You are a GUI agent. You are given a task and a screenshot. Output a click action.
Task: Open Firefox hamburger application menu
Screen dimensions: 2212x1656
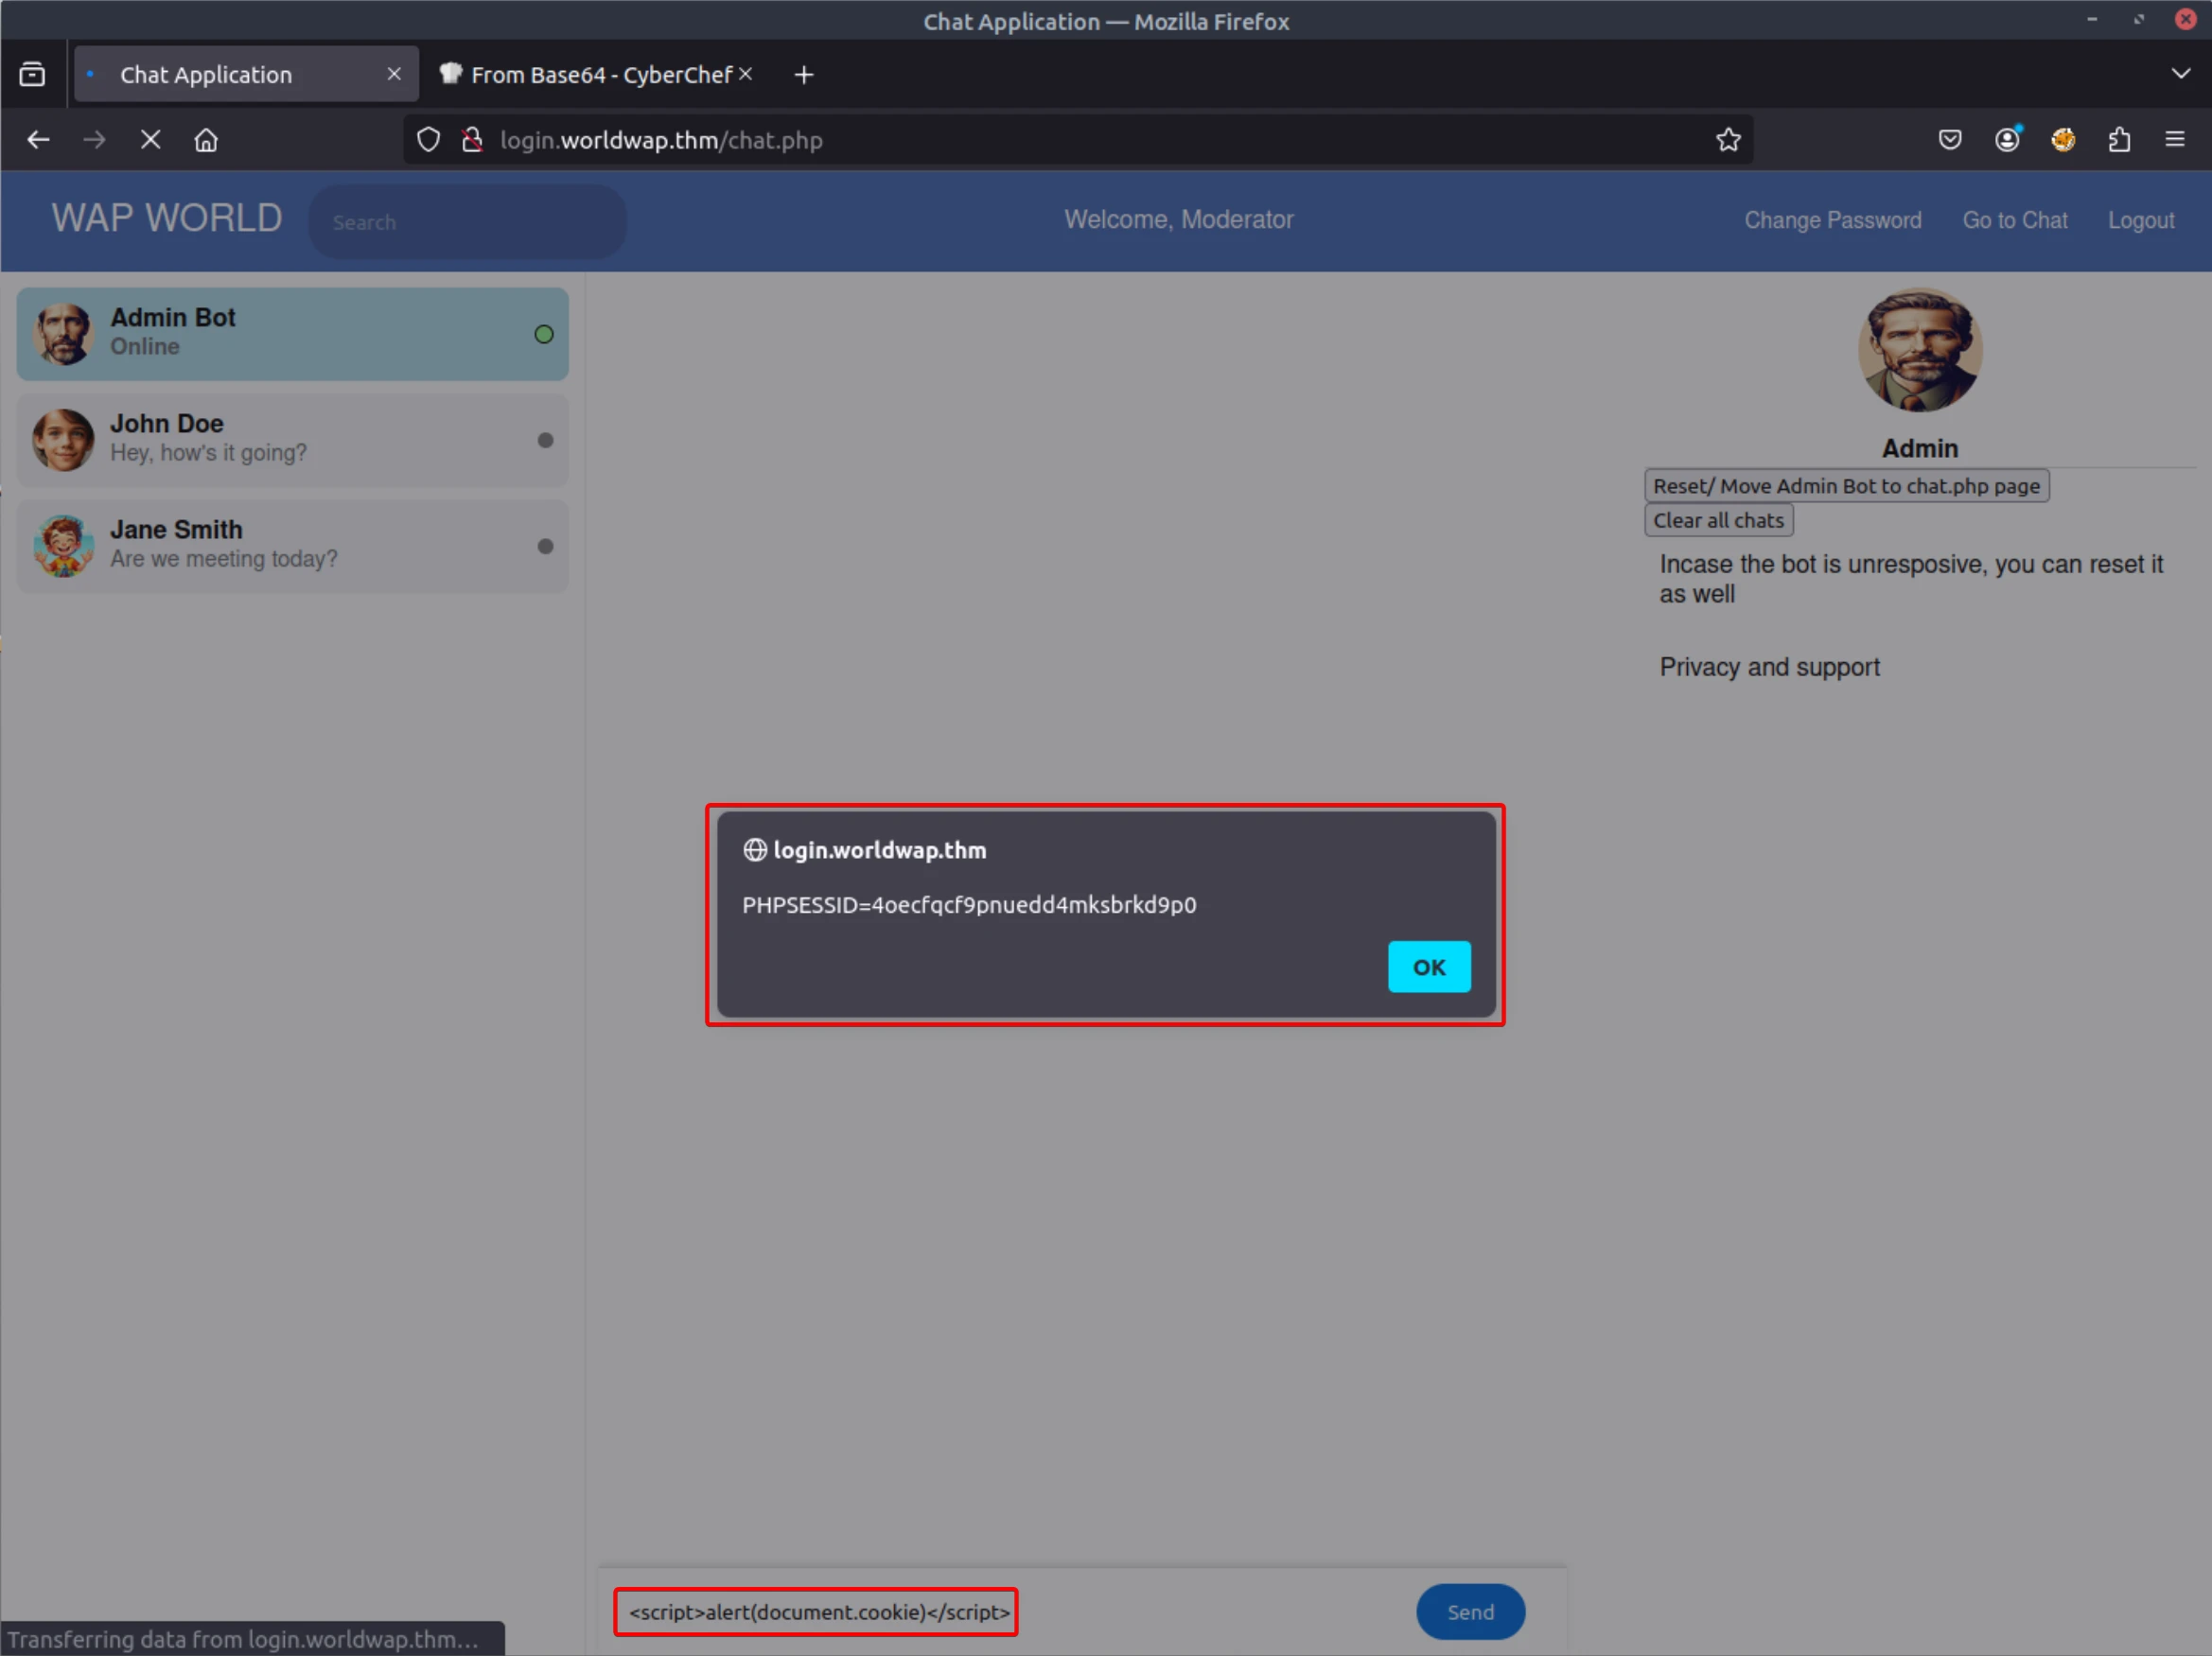pos(2174,140)
